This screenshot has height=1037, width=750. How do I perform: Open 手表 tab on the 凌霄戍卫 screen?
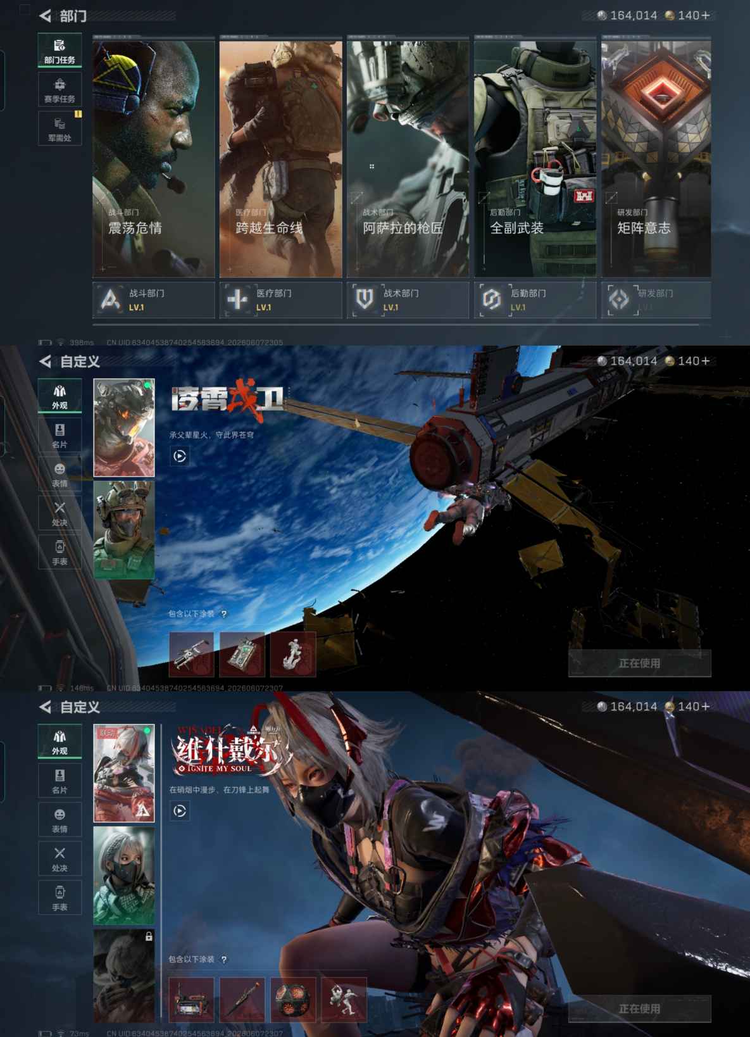click(x=59, y=552)
